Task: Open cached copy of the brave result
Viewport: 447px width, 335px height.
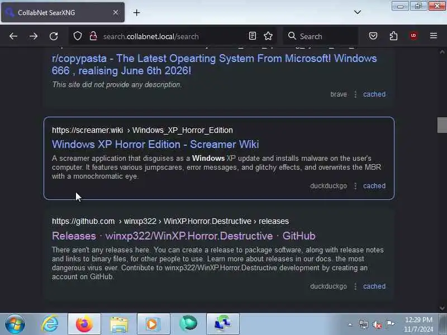Action: (374, 94)
